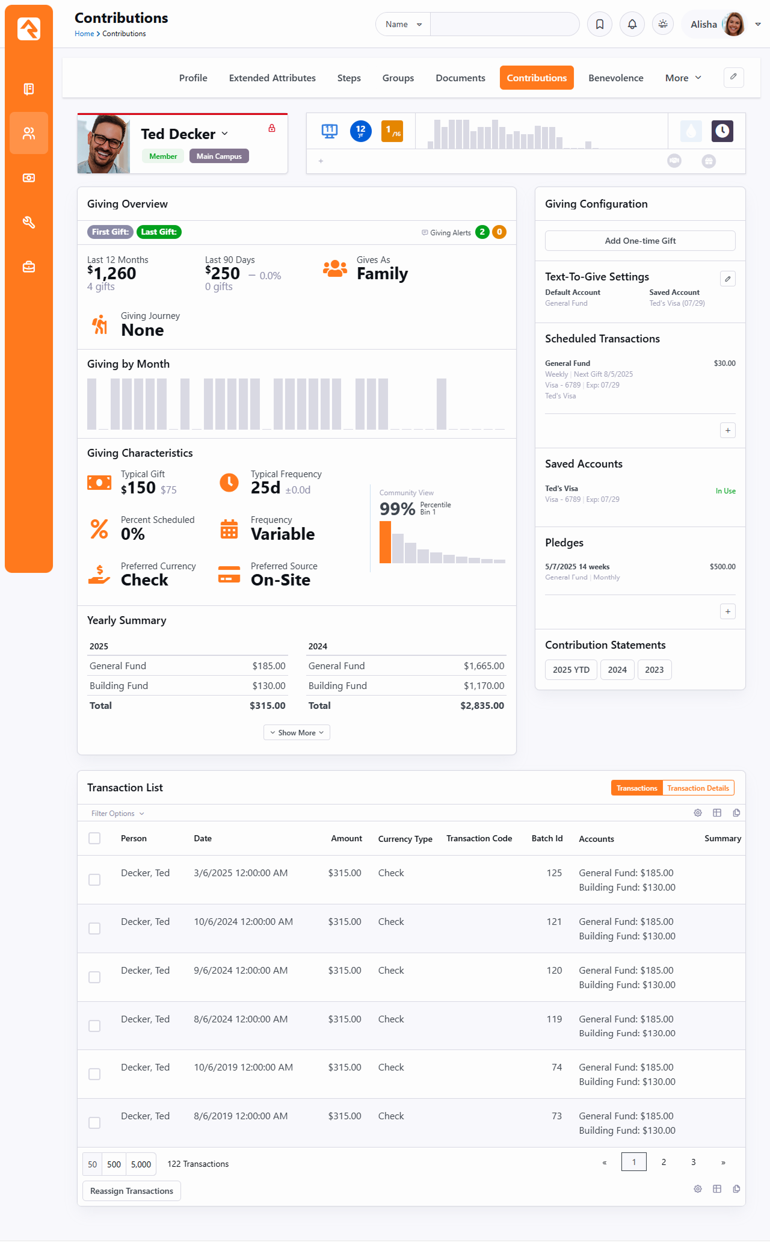Screen dimensions: 770x1242
Task: Click the People icon in the sidebar
Action: (29, 133)
